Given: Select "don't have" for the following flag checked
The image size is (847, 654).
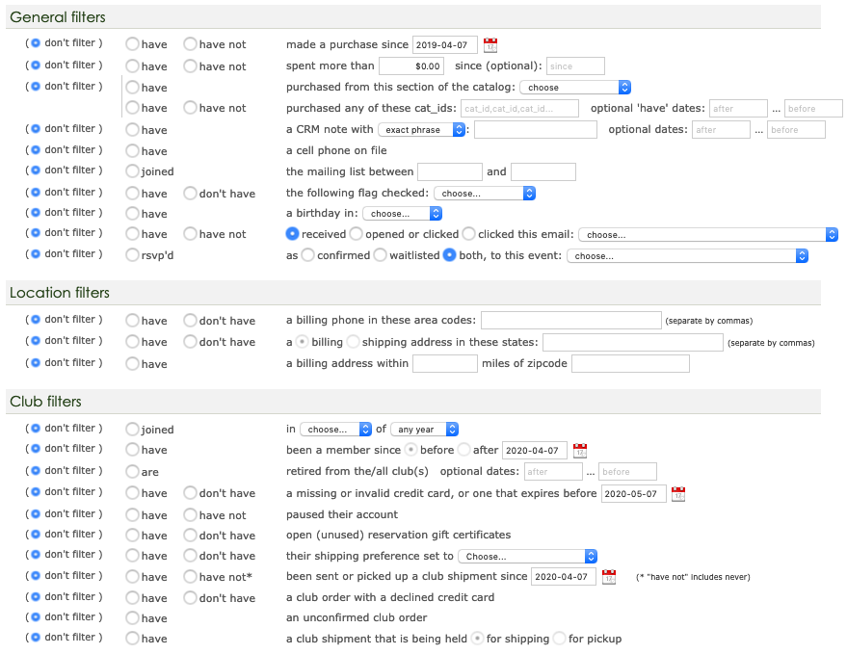Looking at the screenshot, I should tap(190, 194).
